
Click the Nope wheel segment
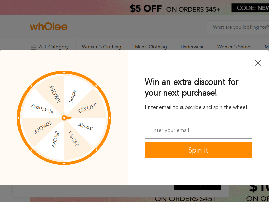coord(72,96)
